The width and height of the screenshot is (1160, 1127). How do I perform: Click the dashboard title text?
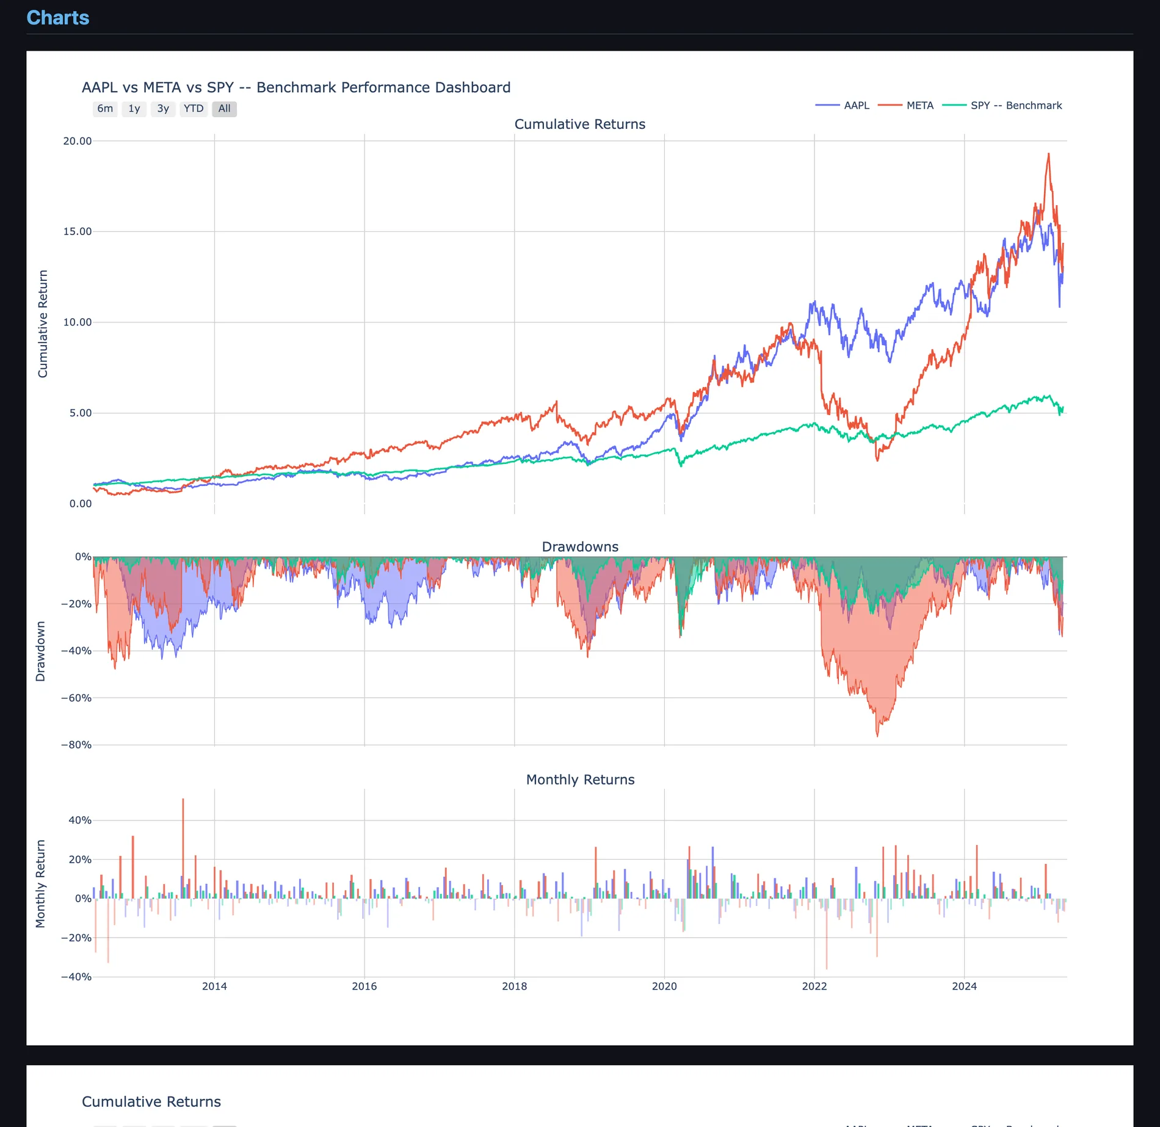[x=296, y=87]
